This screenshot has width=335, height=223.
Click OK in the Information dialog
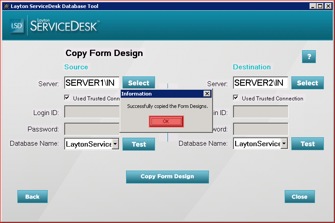click(x=166, y=121)
